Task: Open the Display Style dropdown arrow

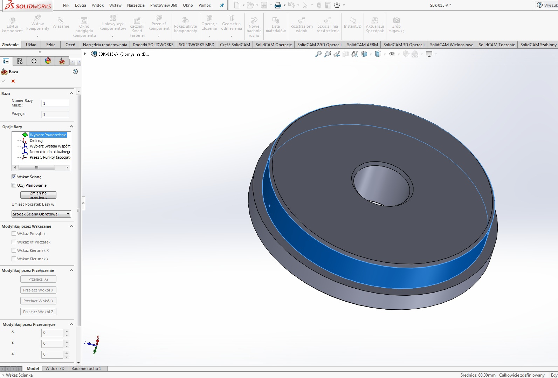Action: click(385, 54)
